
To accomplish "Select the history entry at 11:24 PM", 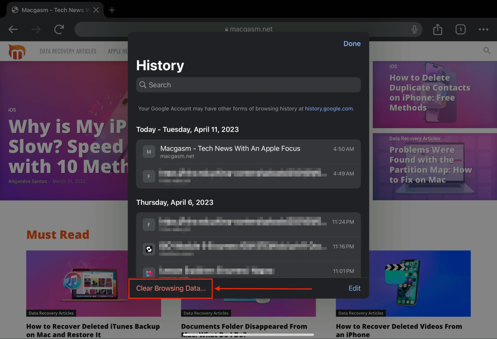I will [x=248, y=225].
